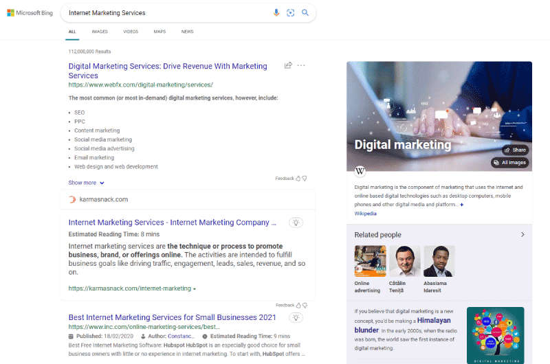Open All images on Digital marketing panel
The image size is (550, 364).
click(509, 163)
